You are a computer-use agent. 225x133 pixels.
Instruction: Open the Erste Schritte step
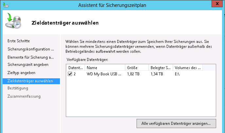click(19, 41)
